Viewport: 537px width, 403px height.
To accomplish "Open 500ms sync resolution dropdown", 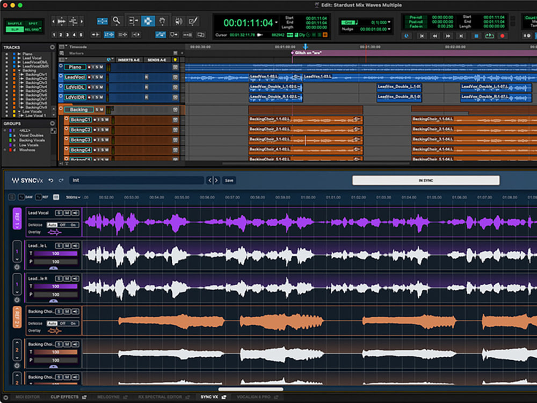I will (x=73, y=197).
